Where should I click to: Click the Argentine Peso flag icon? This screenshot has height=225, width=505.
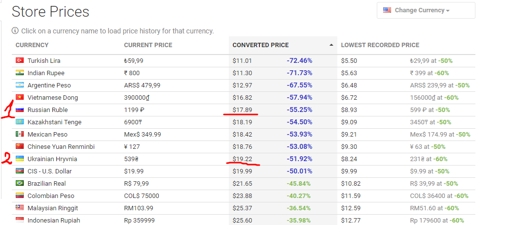(x=20, y=85)
